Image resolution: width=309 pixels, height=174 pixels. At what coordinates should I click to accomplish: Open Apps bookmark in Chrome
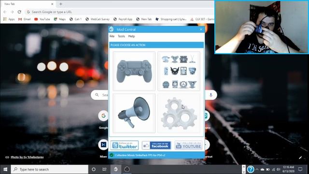(9, 19)
